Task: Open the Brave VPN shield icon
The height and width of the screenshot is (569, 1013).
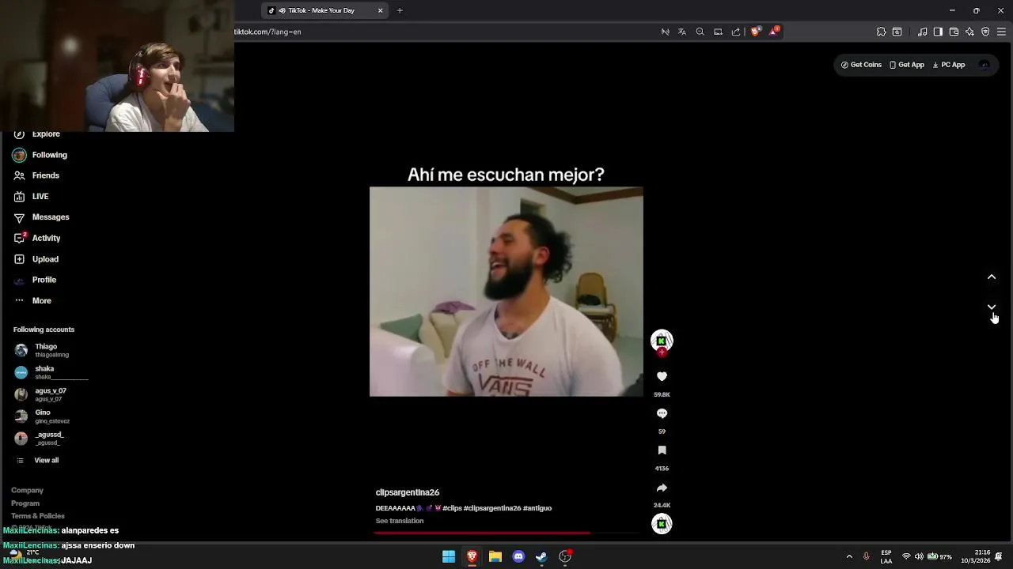Action: pyautogui.click(x=985, y=32)
